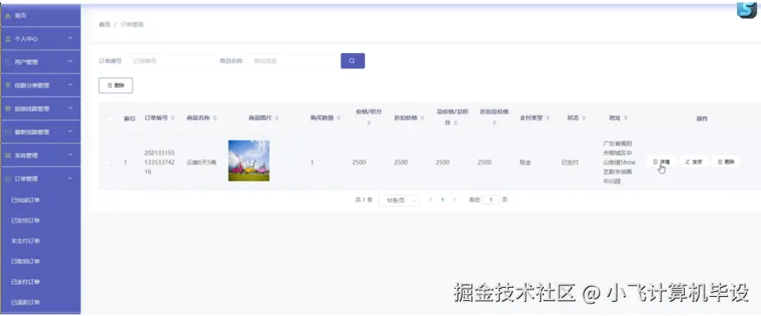
Task: Sort by 商品图片 column sort arrows
Action: (276, 117)
